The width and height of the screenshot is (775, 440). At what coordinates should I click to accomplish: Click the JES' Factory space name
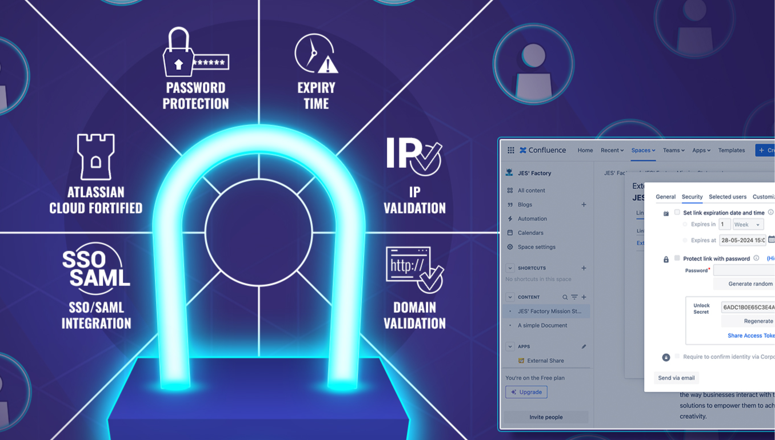(x=534, y=173)
